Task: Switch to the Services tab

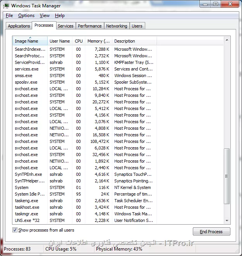Action: (65, 26)
